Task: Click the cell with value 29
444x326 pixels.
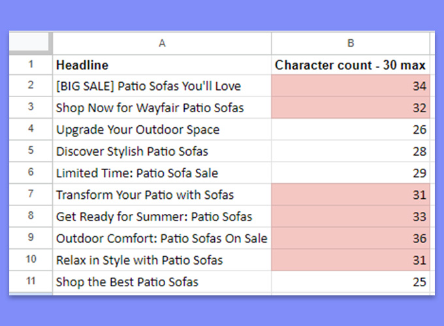Action: [x=351, y=173]
